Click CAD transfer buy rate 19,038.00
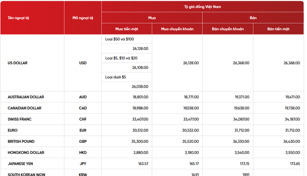The width and height of the screenshot is (307, 176). 191,108
